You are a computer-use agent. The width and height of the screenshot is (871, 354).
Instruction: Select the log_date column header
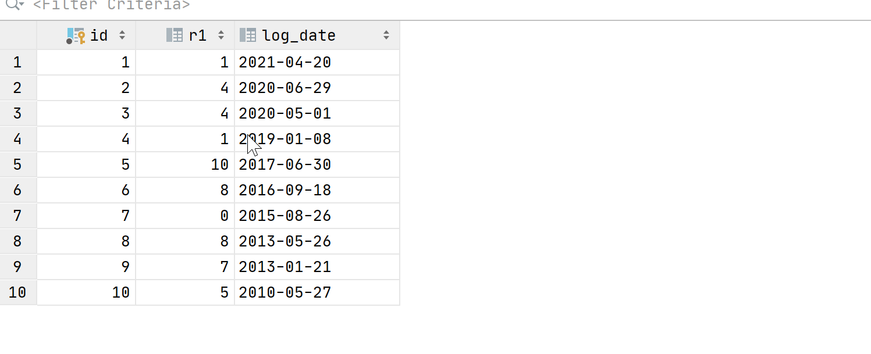click(317, 35)
